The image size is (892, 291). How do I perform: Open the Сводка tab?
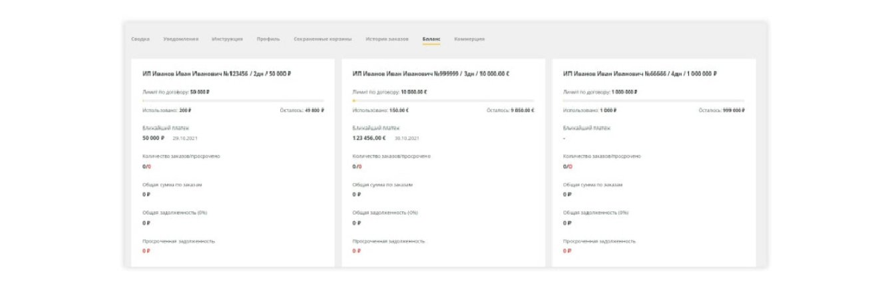click(x=140, y=39)
